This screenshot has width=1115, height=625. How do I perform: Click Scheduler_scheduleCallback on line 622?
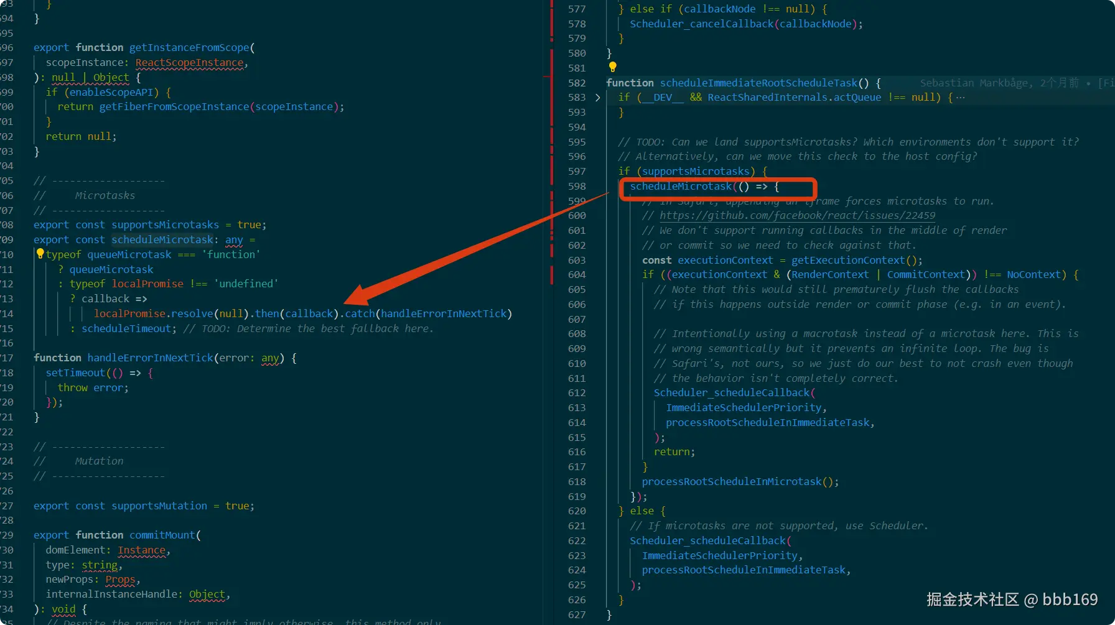click(708, 541)
